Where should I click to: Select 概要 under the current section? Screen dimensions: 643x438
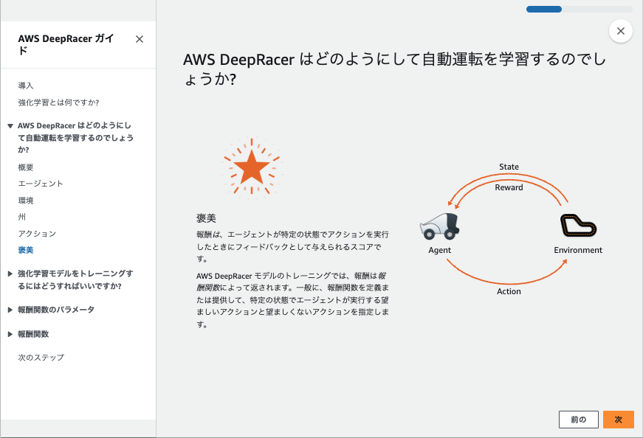[x=27, y=167]
